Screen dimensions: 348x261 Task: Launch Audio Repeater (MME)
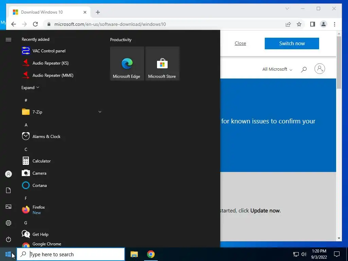pyautogui.click(x=62, y=75)
